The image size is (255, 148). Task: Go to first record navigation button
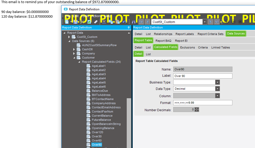coord(141,22)
